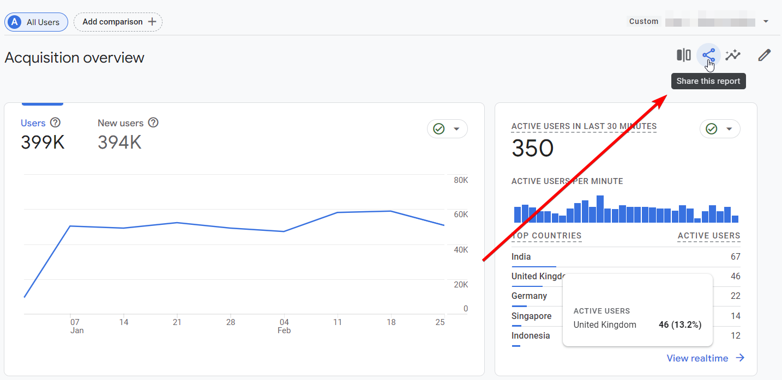
Task: Open the Custom date range dropdown
Action: tap(700, 22)
